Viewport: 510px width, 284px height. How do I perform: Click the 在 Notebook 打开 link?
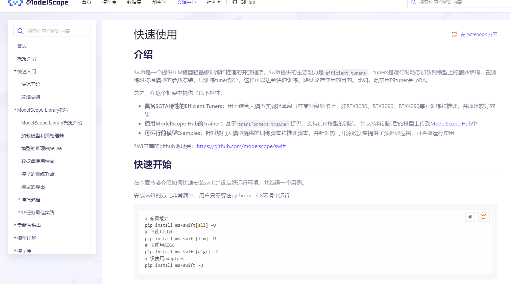(479, 34)
